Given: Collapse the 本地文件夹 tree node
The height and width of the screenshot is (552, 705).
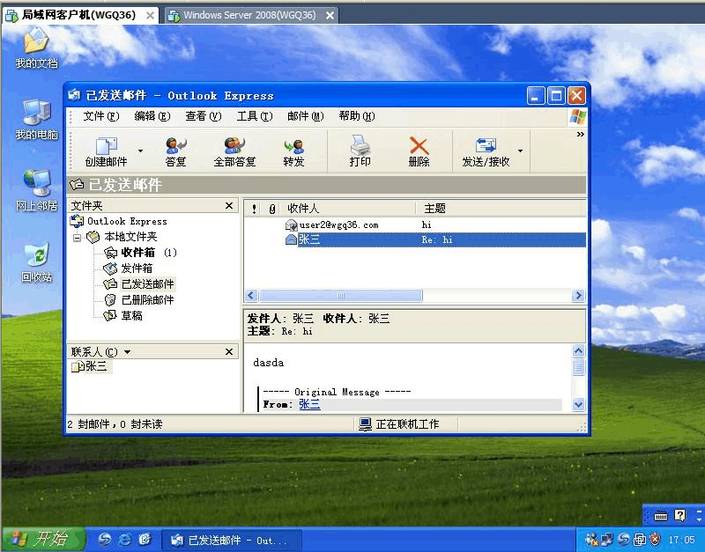Looking at the screenshot, I should pyautogui.click(x=77, y=238).
